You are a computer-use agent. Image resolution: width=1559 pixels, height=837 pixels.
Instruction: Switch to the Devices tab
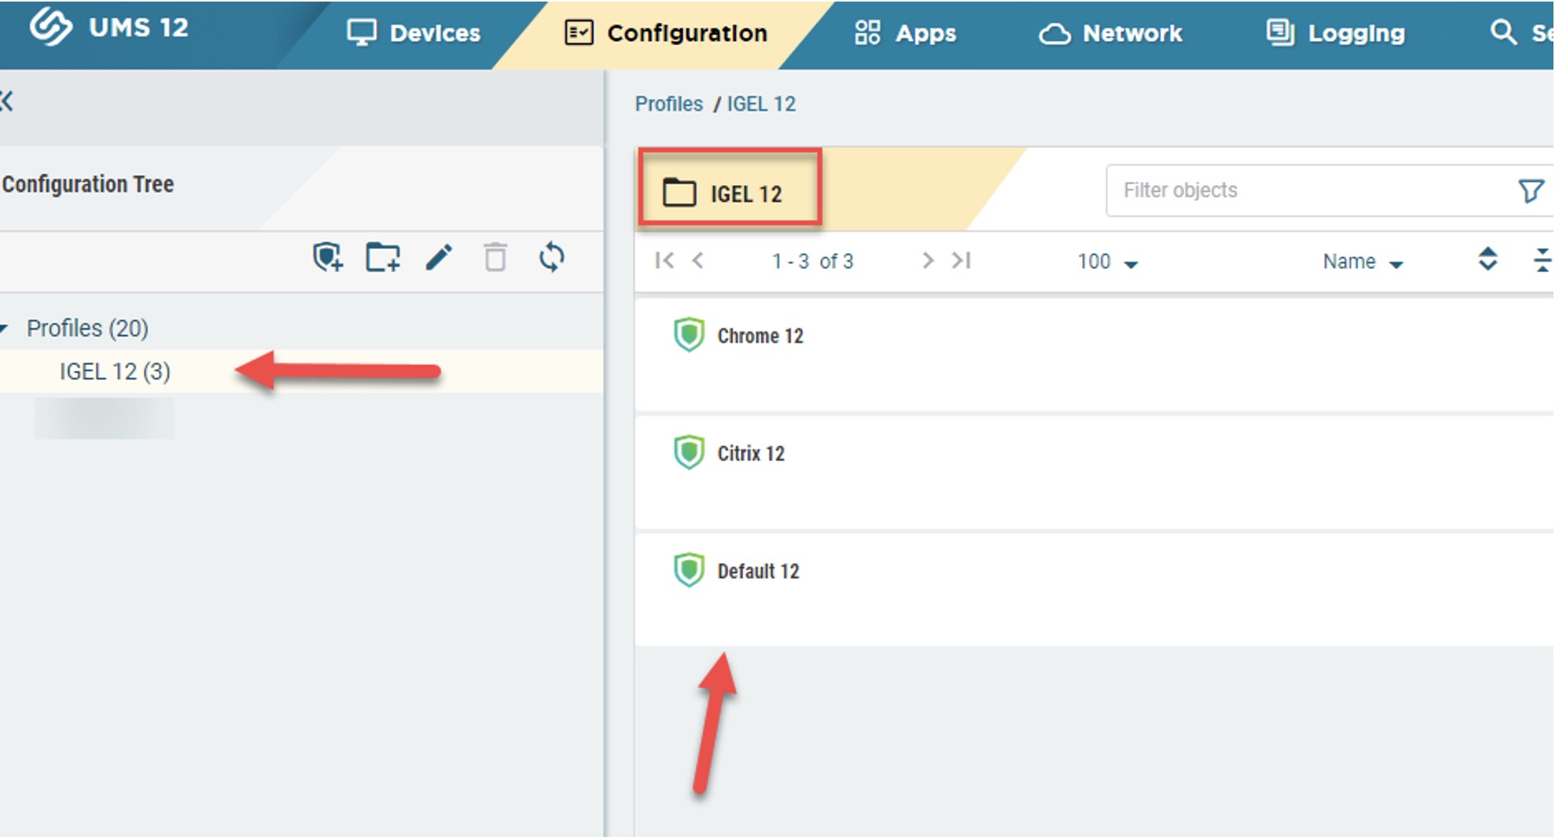(414, 33)
